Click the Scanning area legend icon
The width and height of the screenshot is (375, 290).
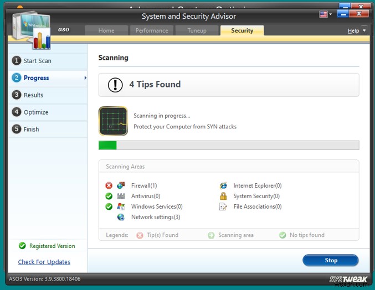click(x=211, y=235)
